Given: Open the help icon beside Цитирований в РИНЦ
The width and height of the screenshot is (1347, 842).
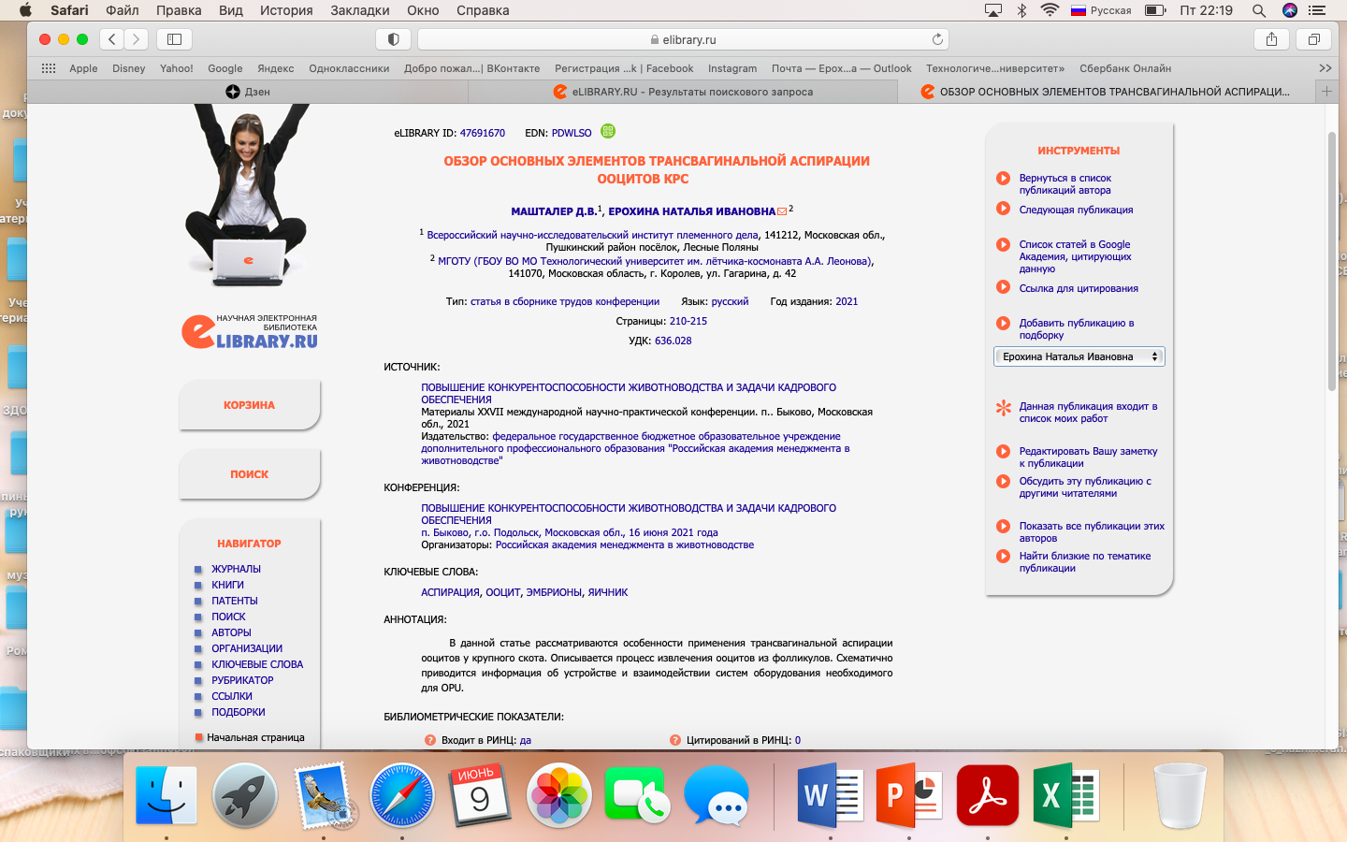Looking at the screenshot, I should pyautogui.click(x=675, y=740).
